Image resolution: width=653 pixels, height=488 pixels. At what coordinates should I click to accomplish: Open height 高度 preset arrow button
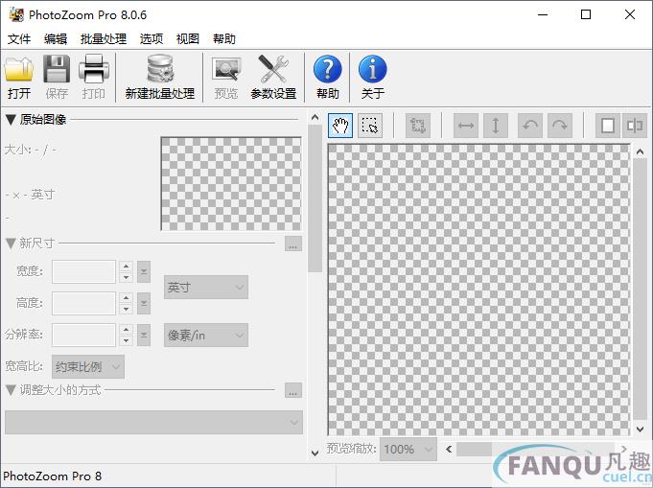click(x=144, y=304)
